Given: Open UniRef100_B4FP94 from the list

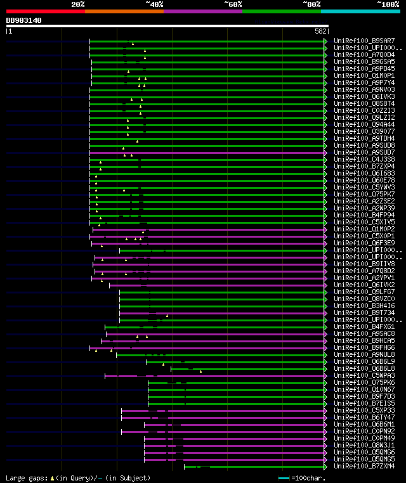Looking at the screenshot, I should tap(364, 215).
